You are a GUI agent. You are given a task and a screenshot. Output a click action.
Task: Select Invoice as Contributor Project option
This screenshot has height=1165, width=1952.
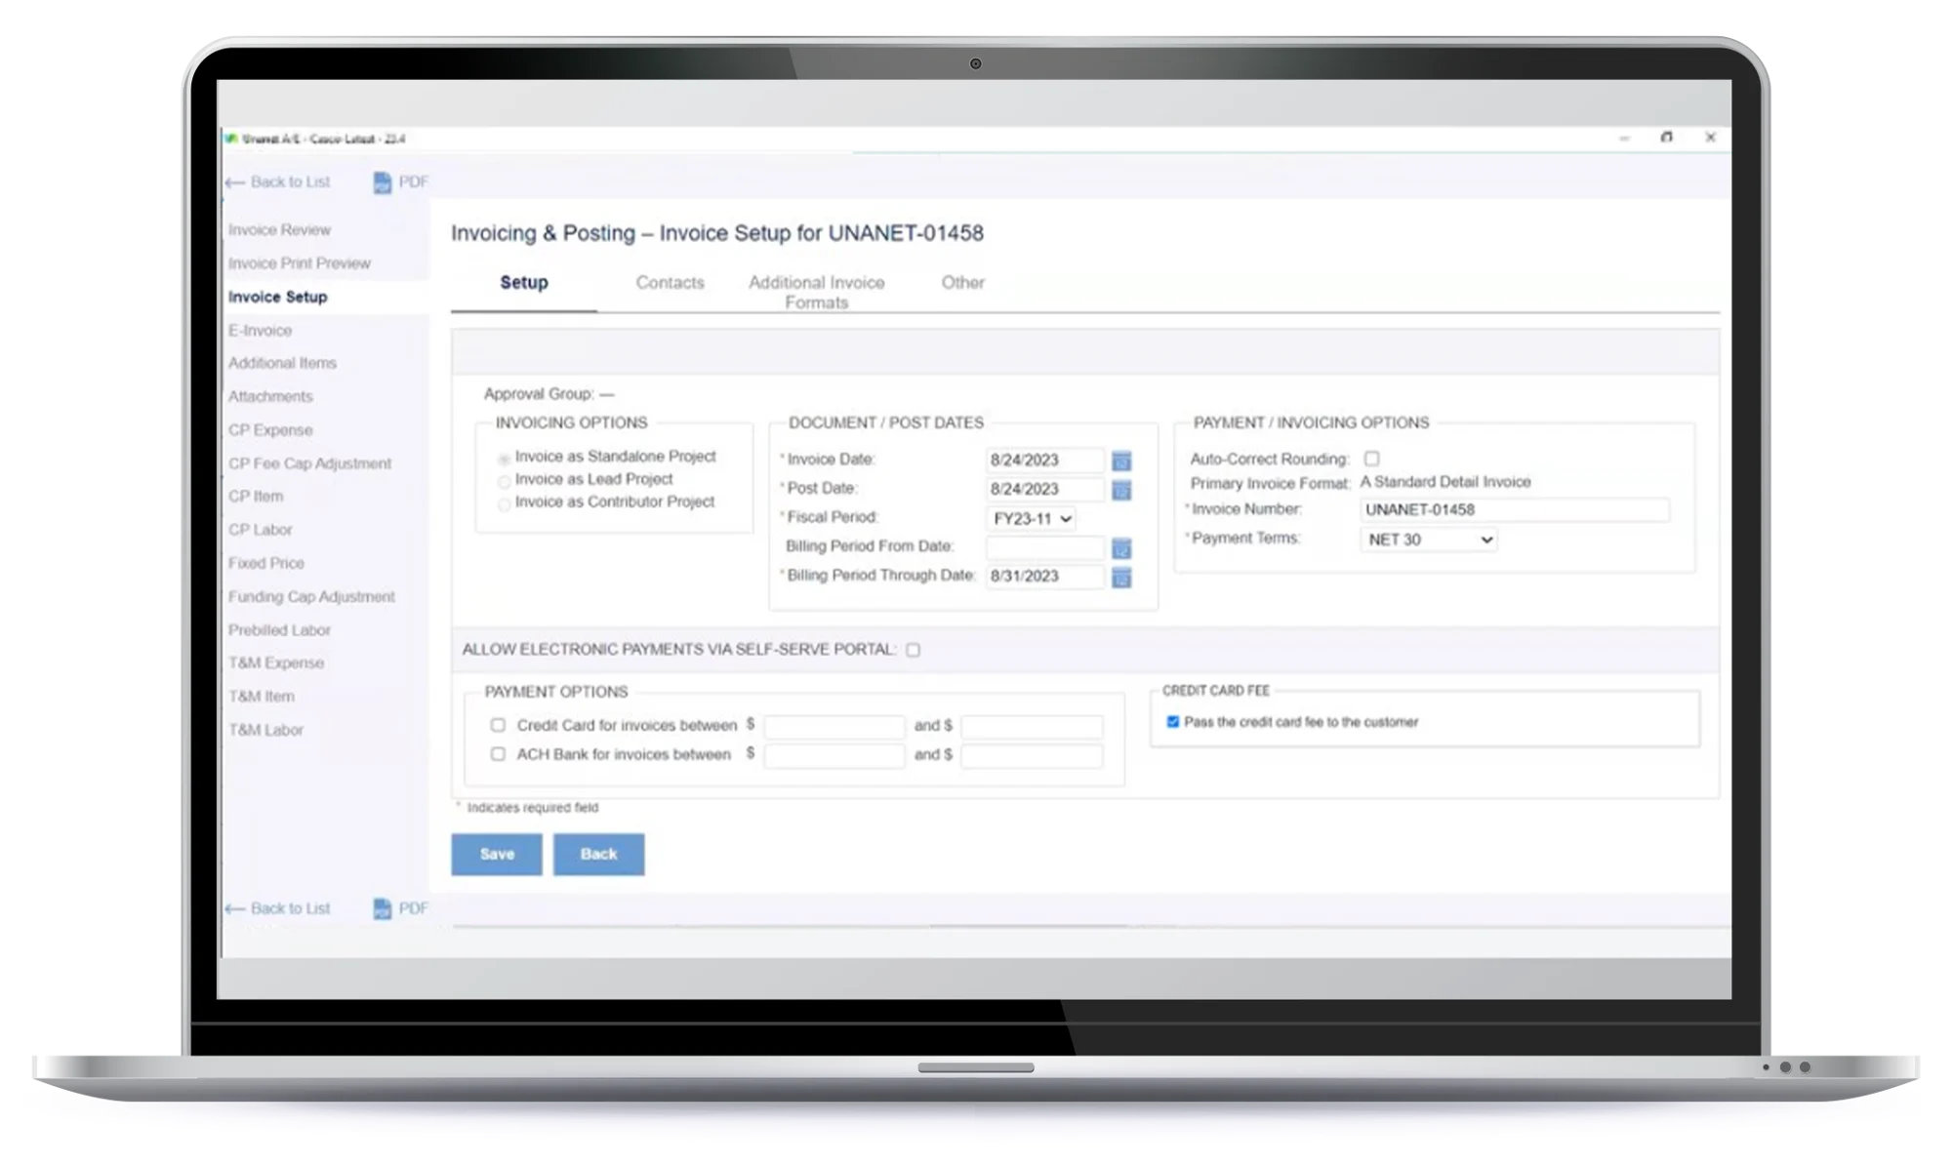pyautogui.click(x=504, y=504)
